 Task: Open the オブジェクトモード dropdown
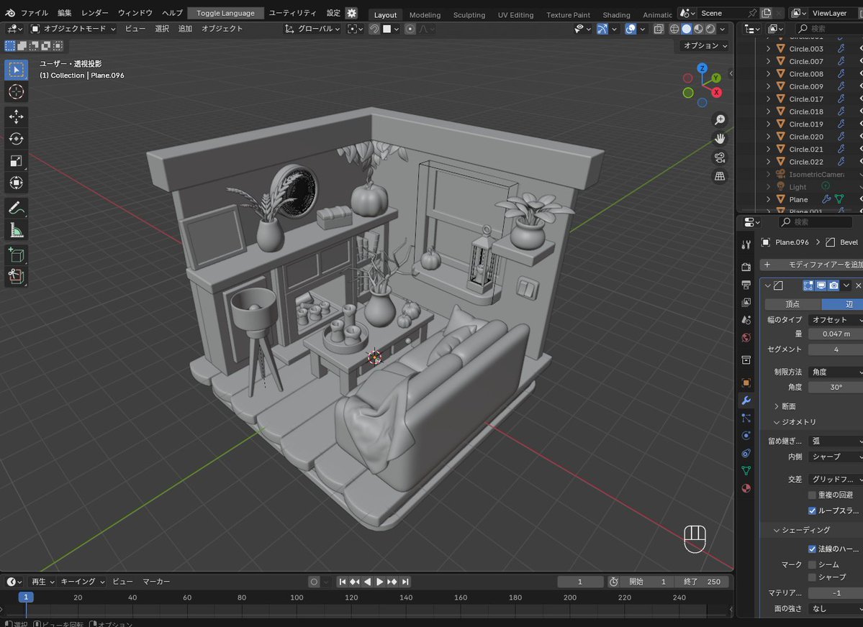click(x=73, y=29)
